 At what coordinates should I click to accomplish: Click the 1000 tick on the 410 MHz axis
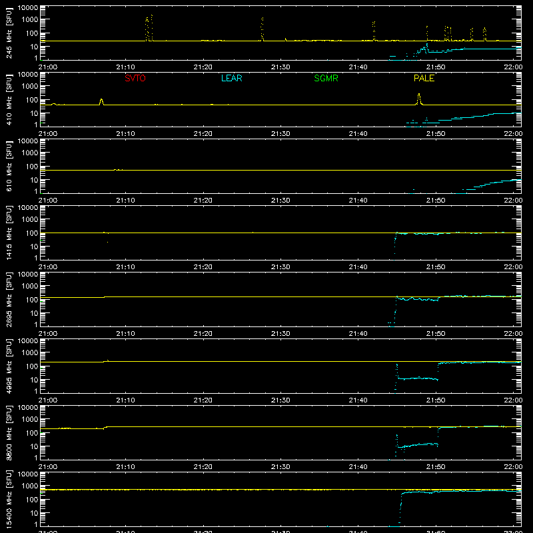(x=30, y=87)
